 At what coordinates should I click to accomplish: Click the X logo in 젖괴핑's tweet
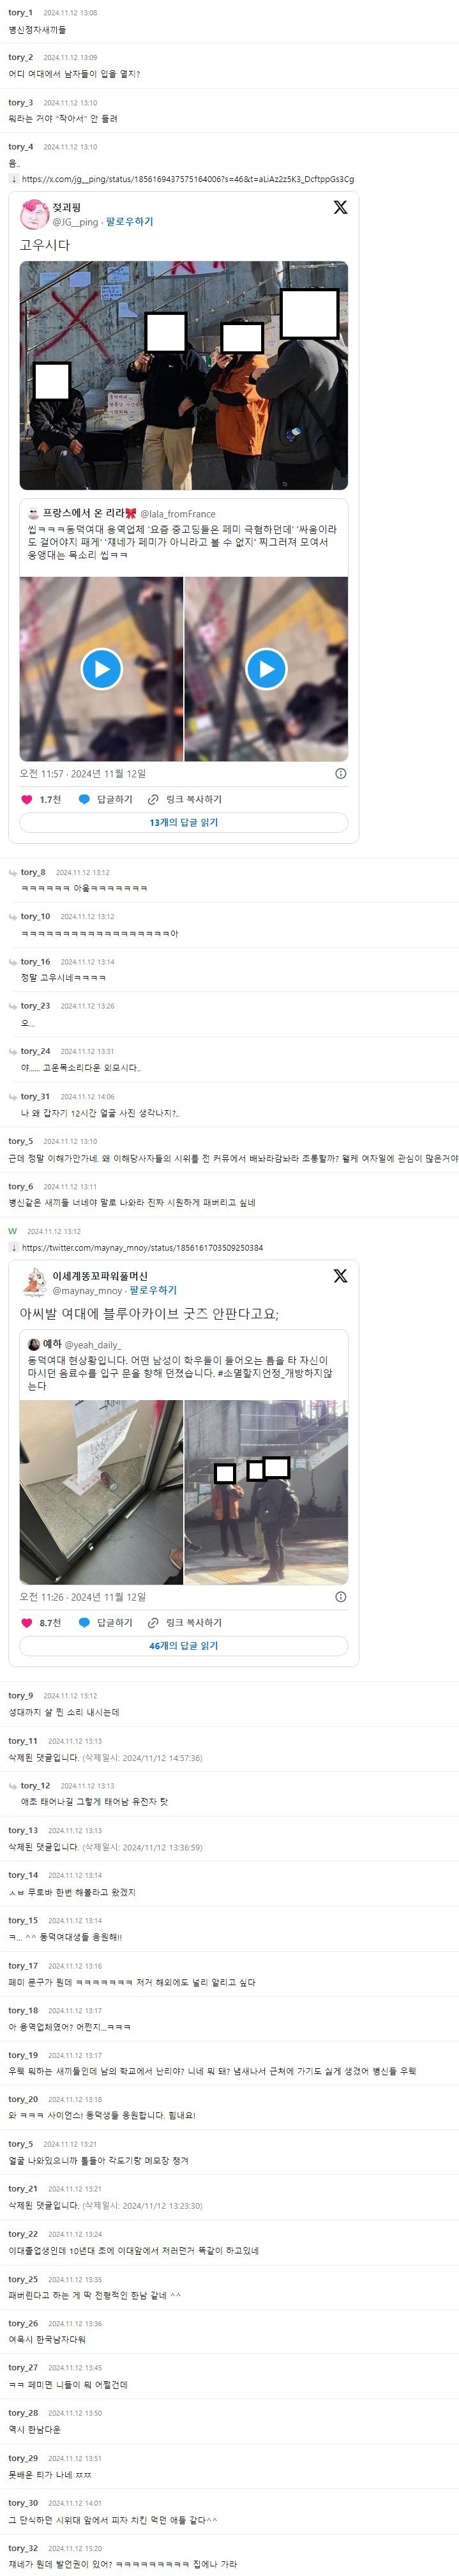pyautogui.click(x=340, y=207)
